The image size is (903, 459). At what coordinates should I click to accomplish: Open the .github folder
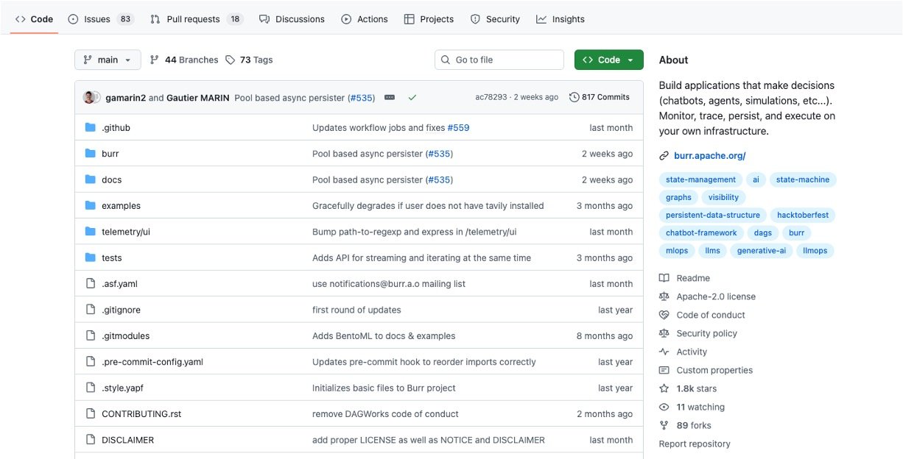click(x=116, y=128)
